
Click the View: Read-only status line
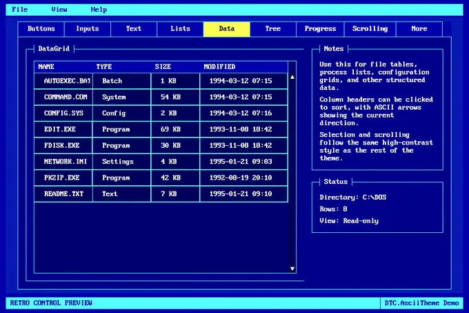click(x=349, y=221)
